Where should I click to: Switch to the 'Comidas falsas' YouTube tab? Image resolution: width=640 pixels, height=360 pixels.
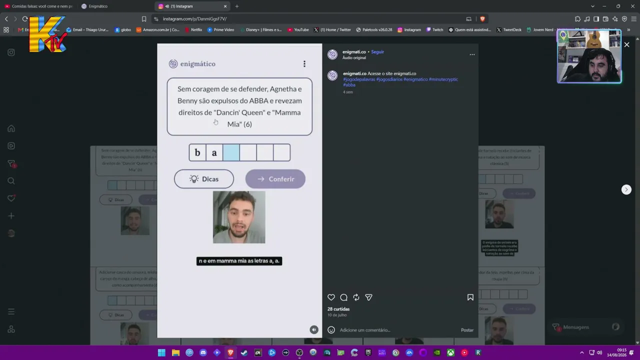(x=39, y=6)
